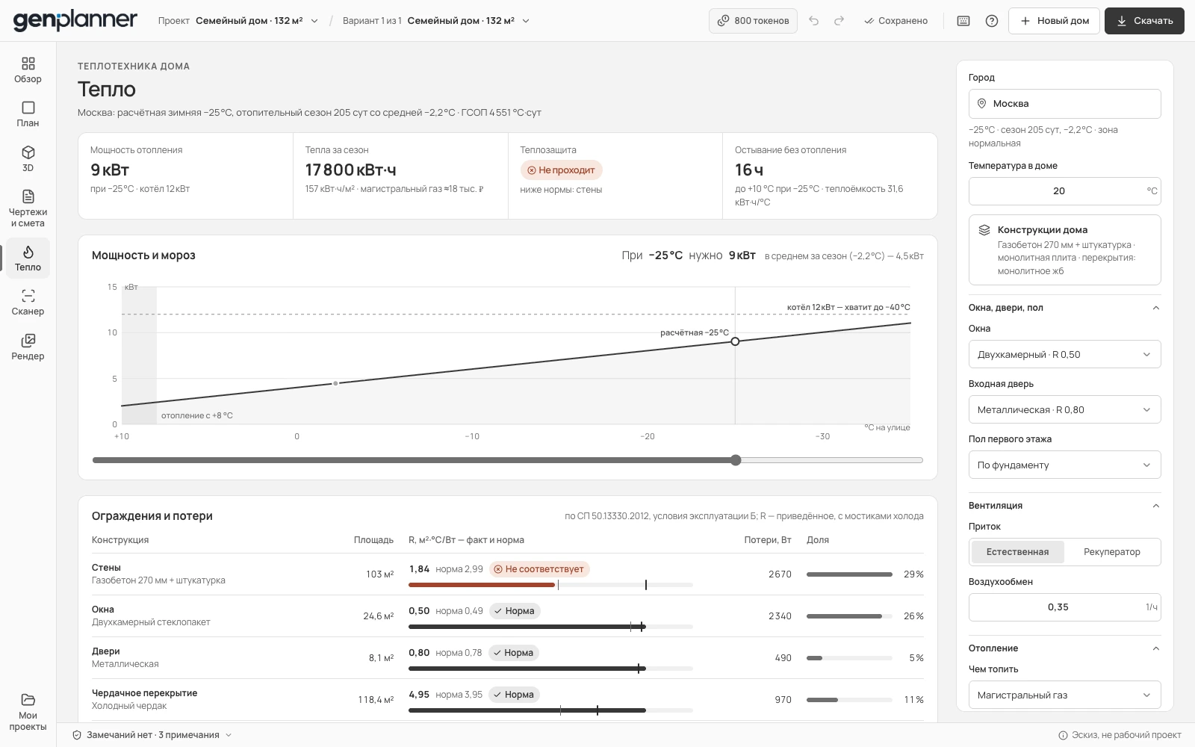The image size is (1195, 747).
Task: Download the project with Скачать
Action: coord(1144,21)
